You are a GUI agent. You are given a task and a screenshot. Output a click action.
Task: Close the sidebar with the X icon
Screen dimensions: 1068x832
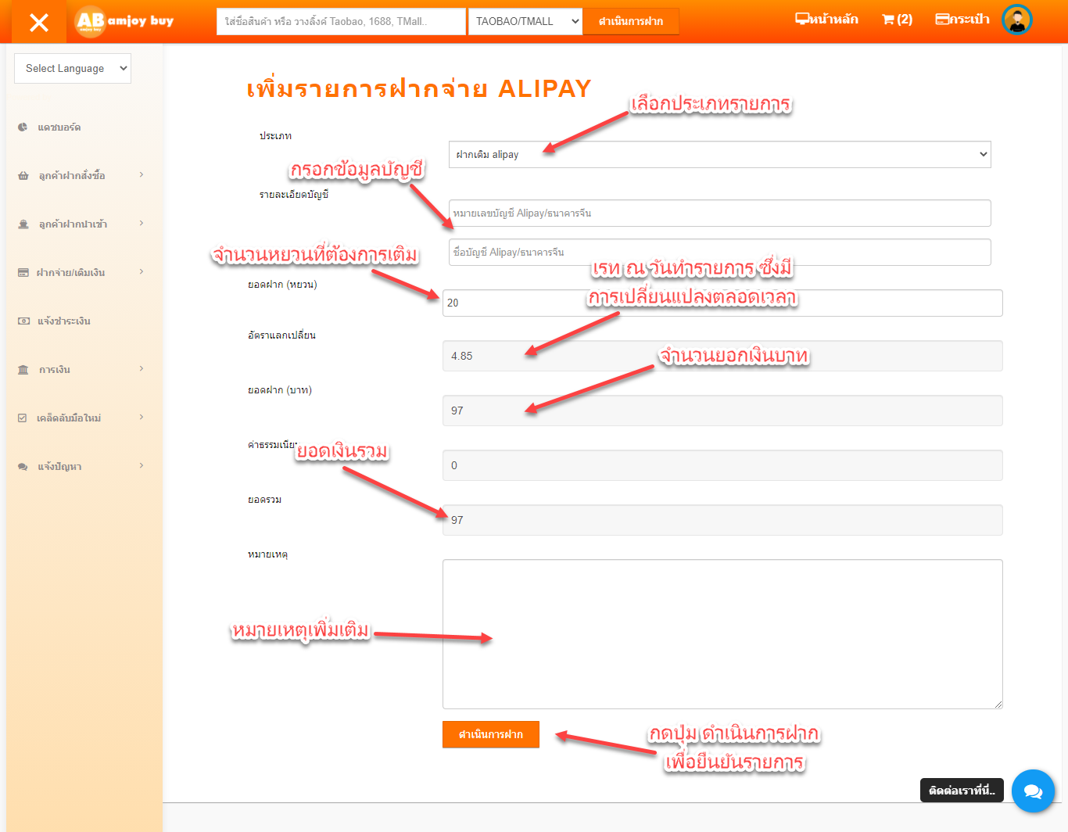38,22
